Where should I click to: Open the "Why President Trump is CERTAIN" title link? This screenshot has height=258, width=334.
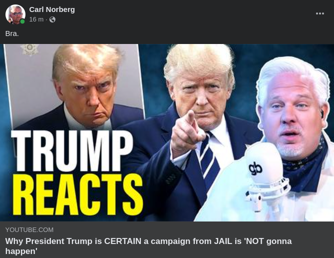tap(148, 246)
